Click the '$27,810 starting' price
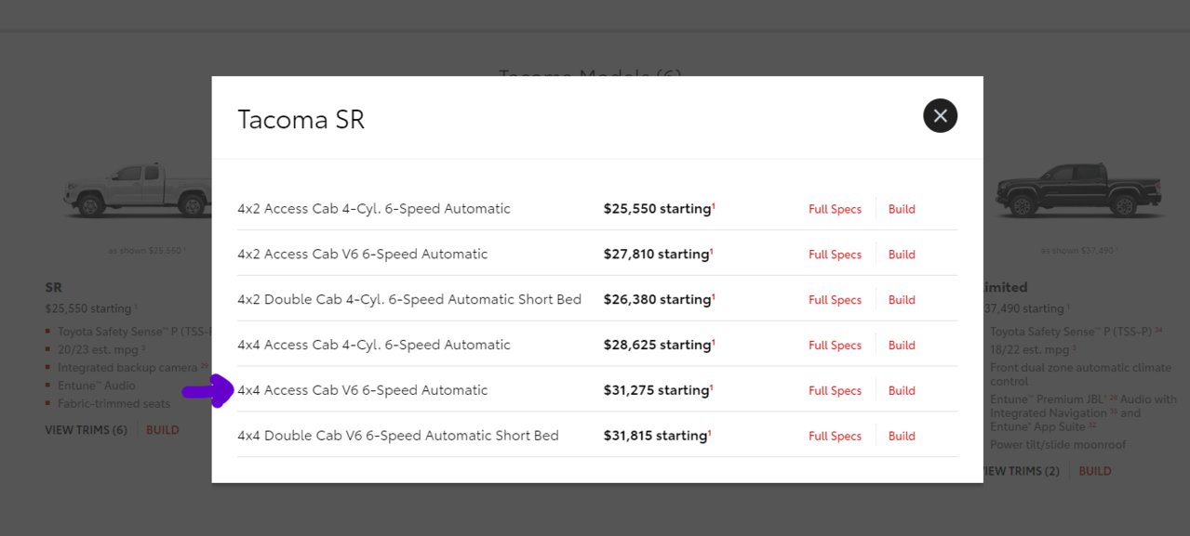1190x536 pixels. pyautogui.click(x=657, y=255)
